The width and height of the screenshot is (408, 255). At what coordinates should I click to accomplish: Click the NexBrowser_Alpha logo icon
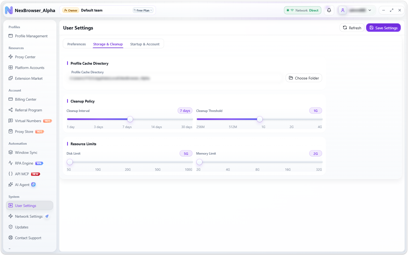tap(9, 10)
